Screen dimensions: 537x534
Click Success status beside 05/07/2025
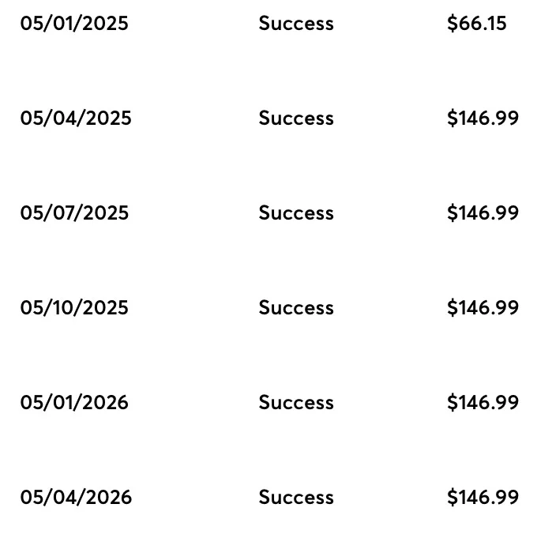(x=296, y=213)
